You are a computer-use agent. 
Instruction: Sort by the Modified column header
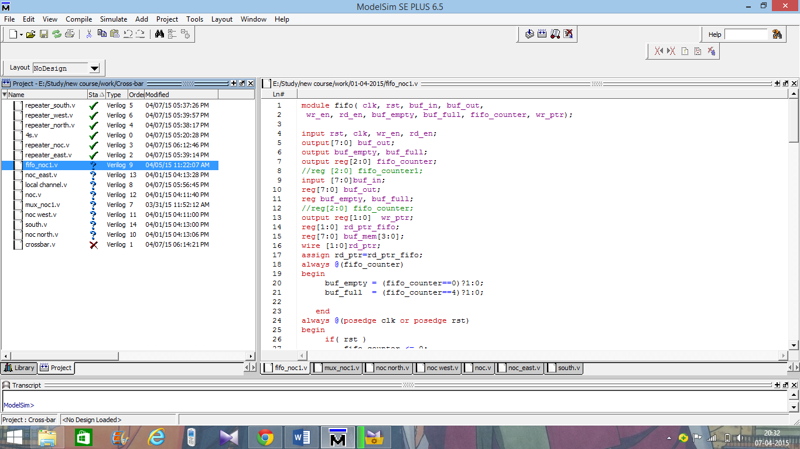tap(181, 94)
